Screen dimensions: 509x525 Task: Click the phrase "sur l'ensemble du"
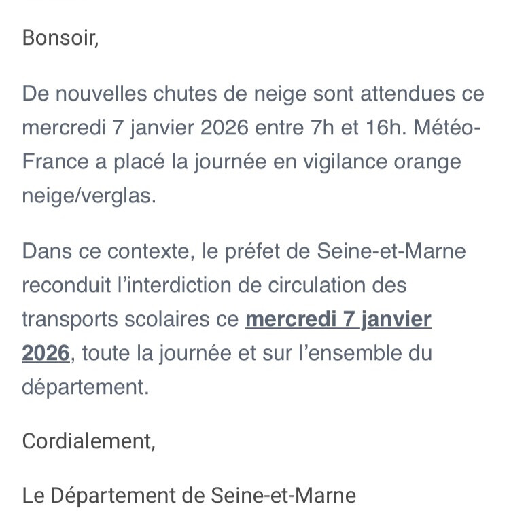coord(362,353)
